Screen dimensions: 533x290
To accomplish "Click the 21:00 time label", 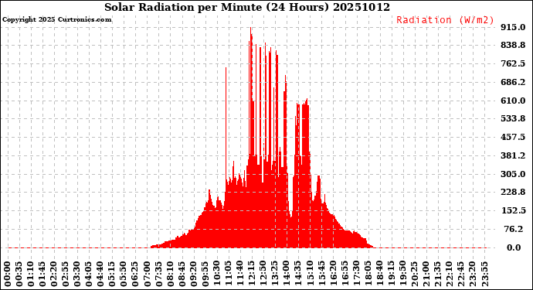I will pos(426,275).
